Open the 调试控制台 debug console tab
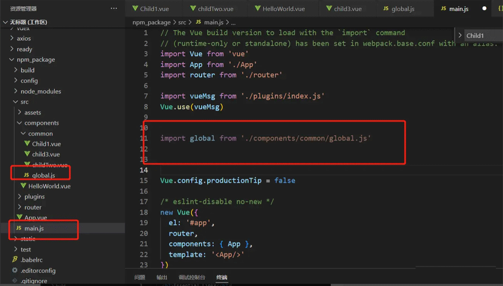 point(192,277)
